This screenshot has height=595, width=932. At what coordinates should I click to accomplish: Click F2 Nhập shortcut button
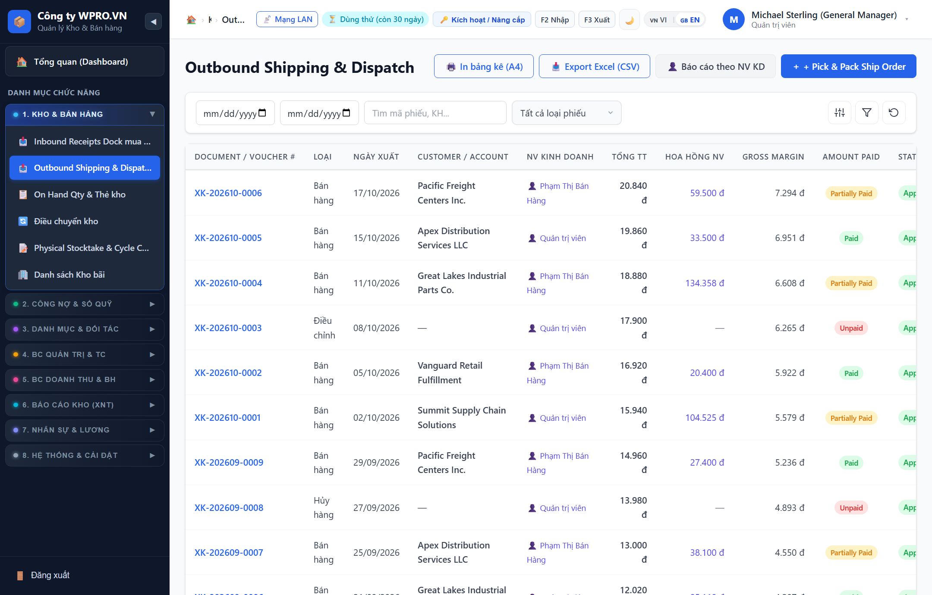tap(554, 20)
